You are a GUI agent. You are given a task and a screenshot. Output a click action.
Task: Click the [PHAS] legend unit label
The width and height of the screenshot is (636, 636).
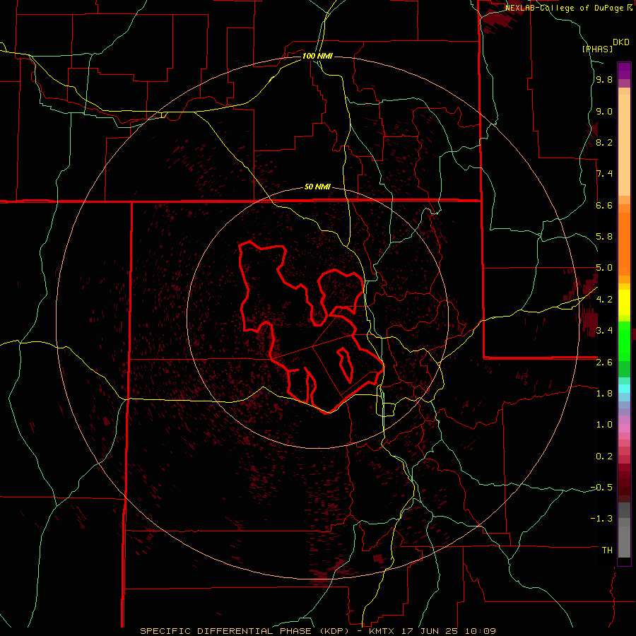tap(597, 49)
